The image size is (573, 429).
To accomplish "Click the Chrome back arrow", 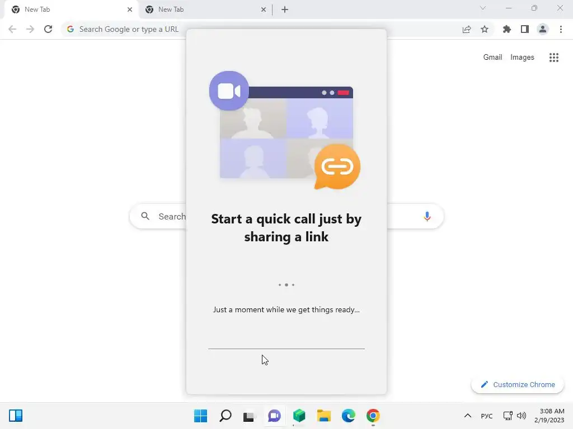I will [12, 29].
